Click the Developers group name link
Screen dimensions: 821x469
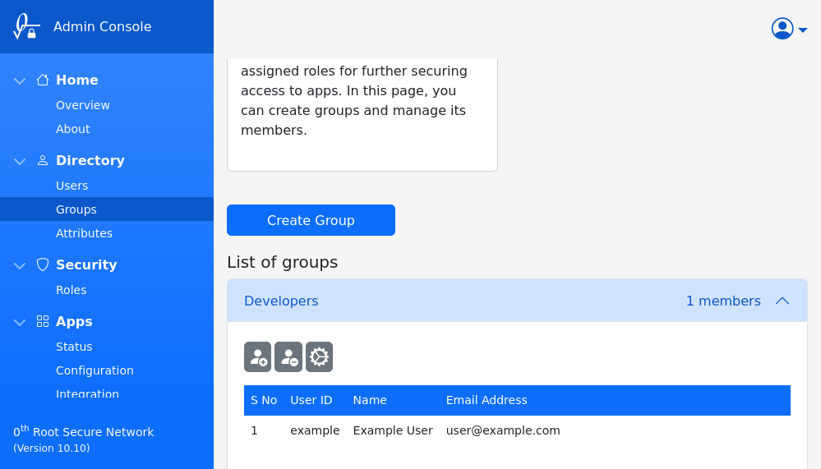(281, 301)
